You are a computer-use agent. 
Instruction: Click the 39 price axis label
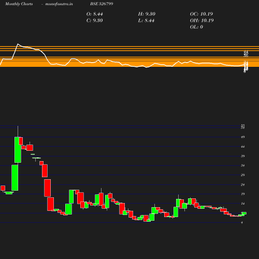(243, 156)
